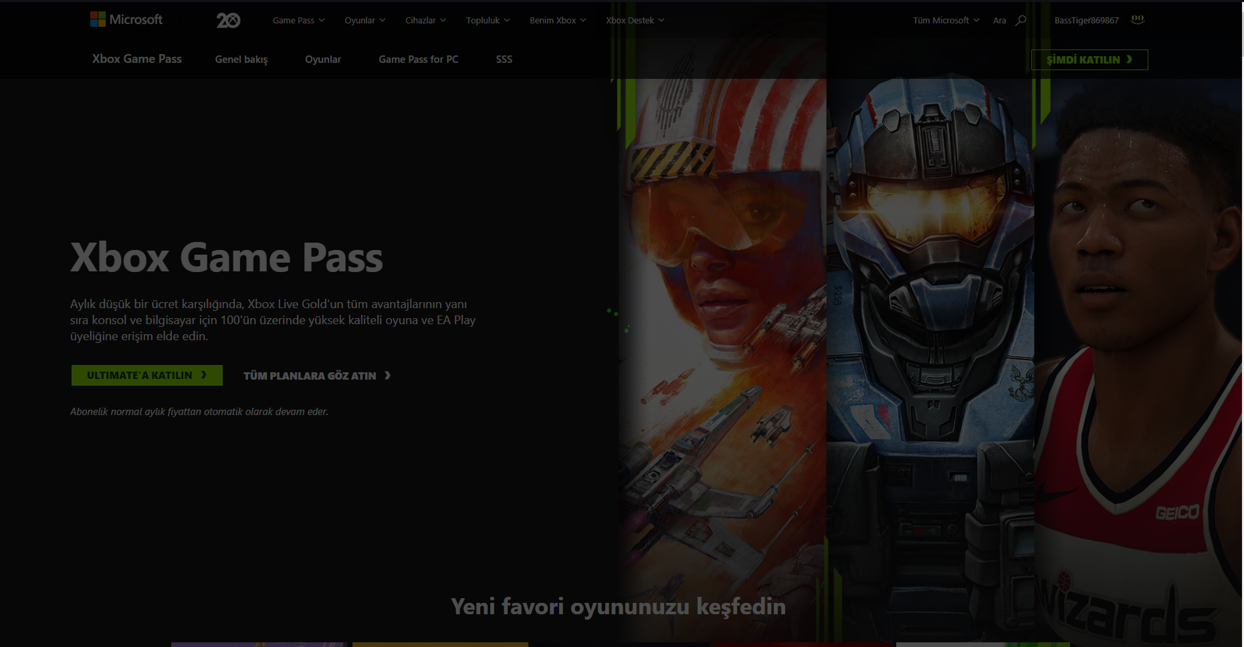
Task: Click the 'Xbox Game Pass' hero heading
Action: point(227,257)
